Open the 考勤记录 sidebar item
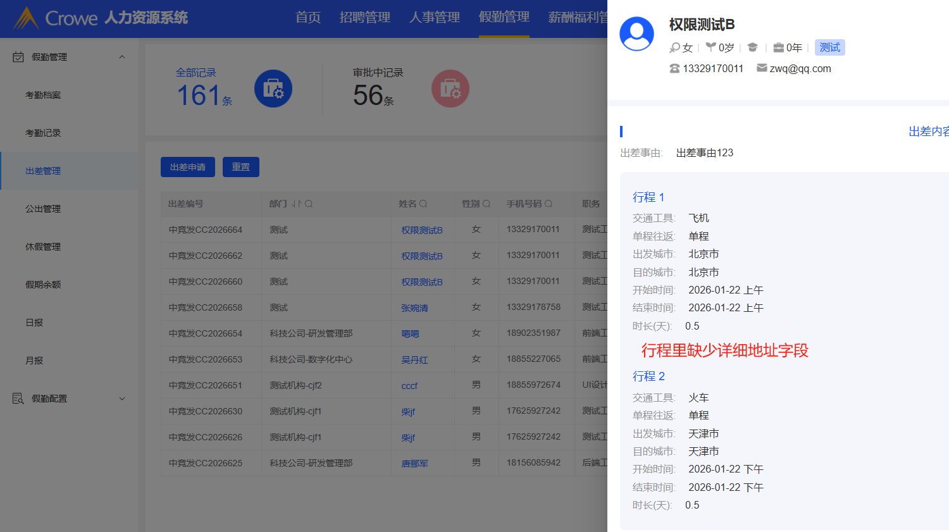 43,133
